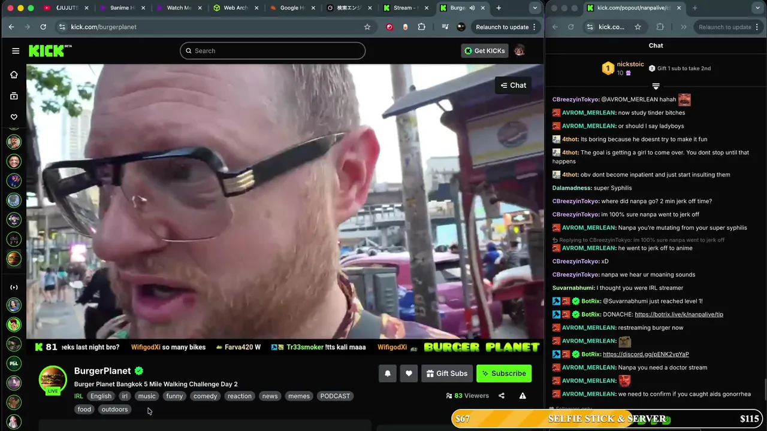
Task: Switch to the JUJUTS YouTube tab
Action: coord(66,8)
